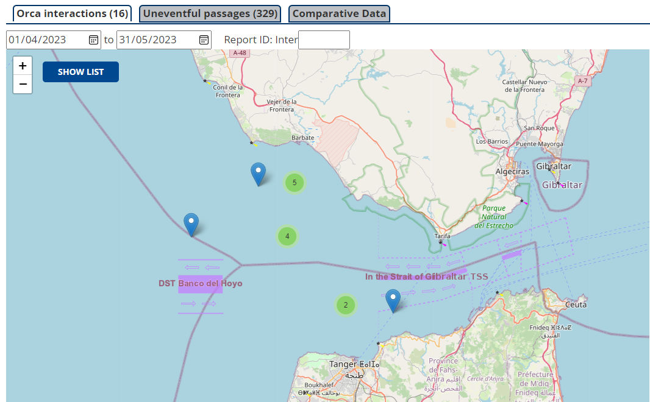Click the map zoom in plus button
The image size is (650, 402).
pyautogui.click(x=23, y=66)
